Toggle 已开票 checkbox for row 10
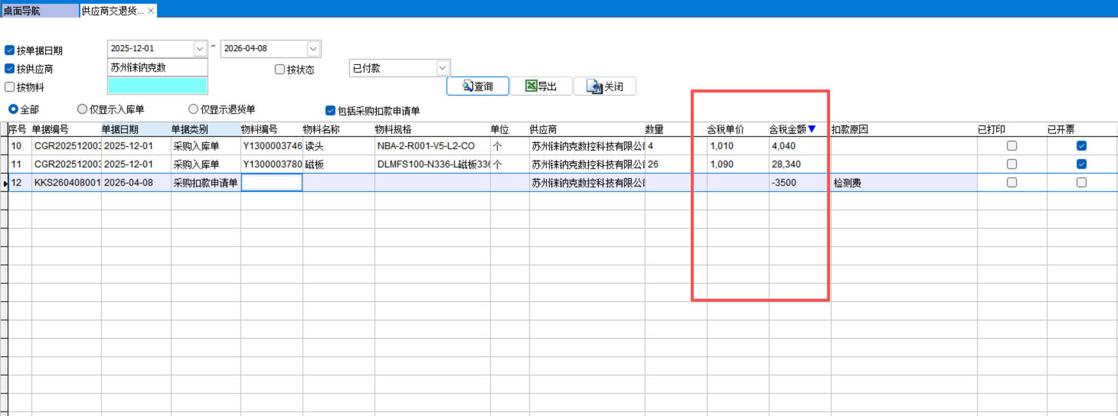Image resolution: width=1118 pixels, height=416 pixels. (x=1081, y=146)
